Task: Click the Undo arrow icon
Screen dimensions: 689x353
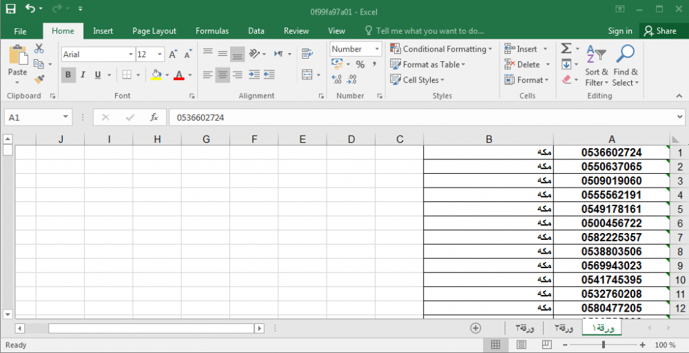Action: (x=30, y=8)
